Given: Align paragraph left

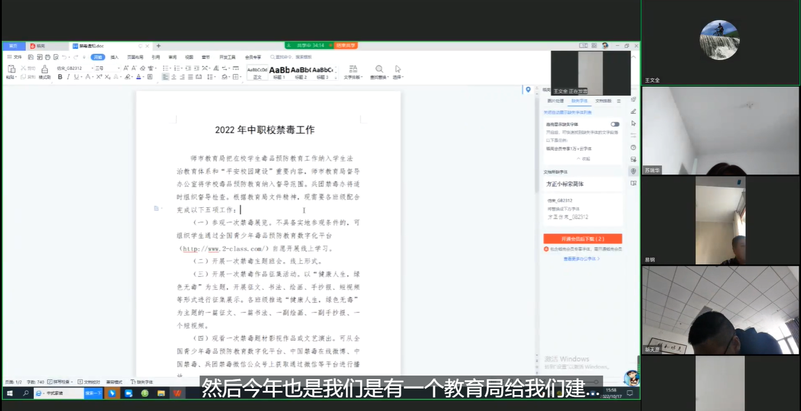Looking at the screenshot, I should 165,77.
